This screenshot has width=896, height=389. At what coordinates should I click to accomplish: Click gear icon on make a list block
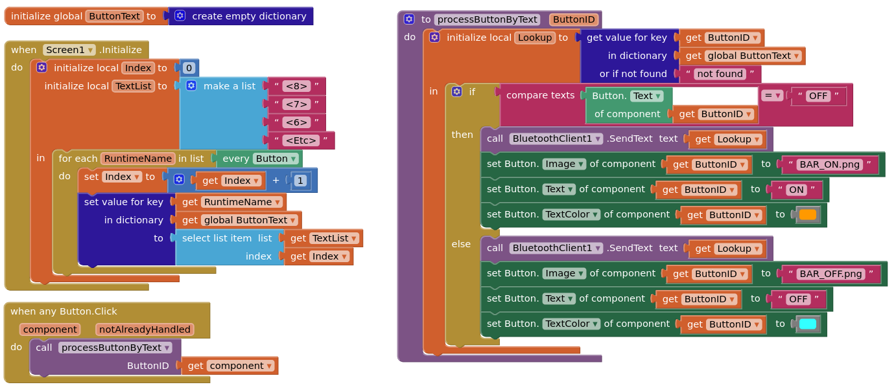191,85
